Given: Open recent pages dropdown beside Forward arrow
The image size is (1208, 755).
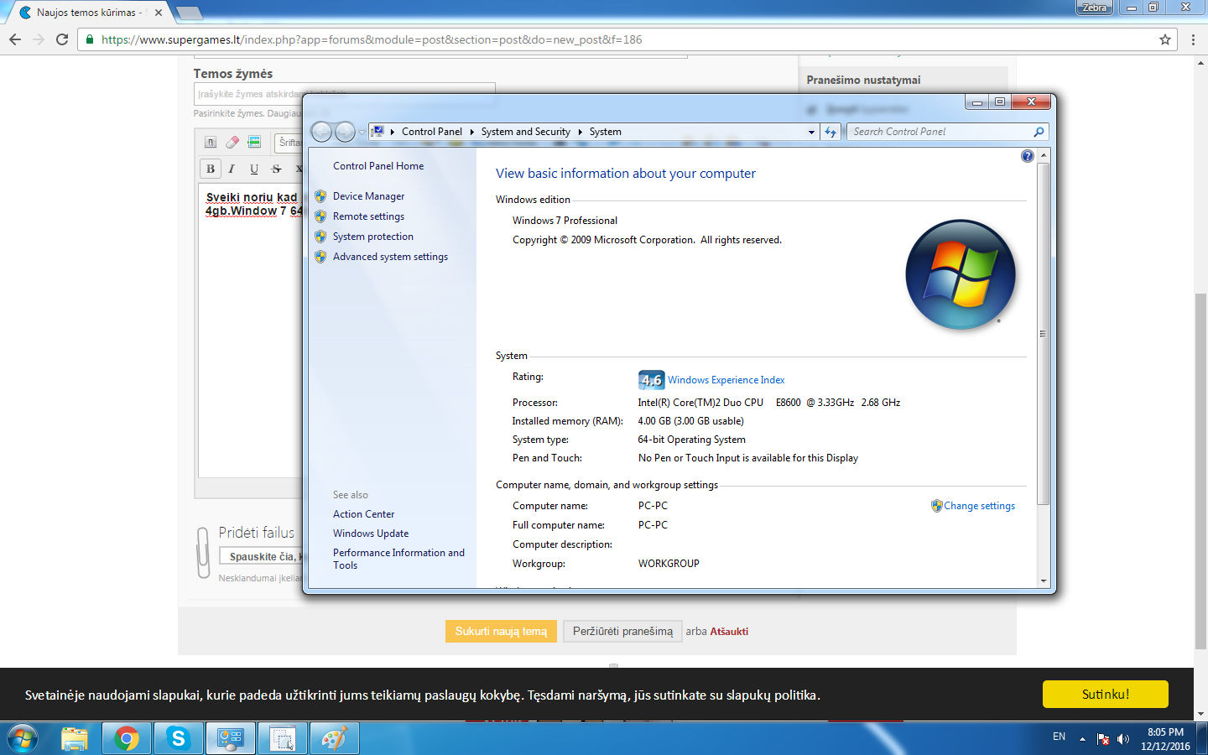Looking at the screenshot, I should pos(362,133).
